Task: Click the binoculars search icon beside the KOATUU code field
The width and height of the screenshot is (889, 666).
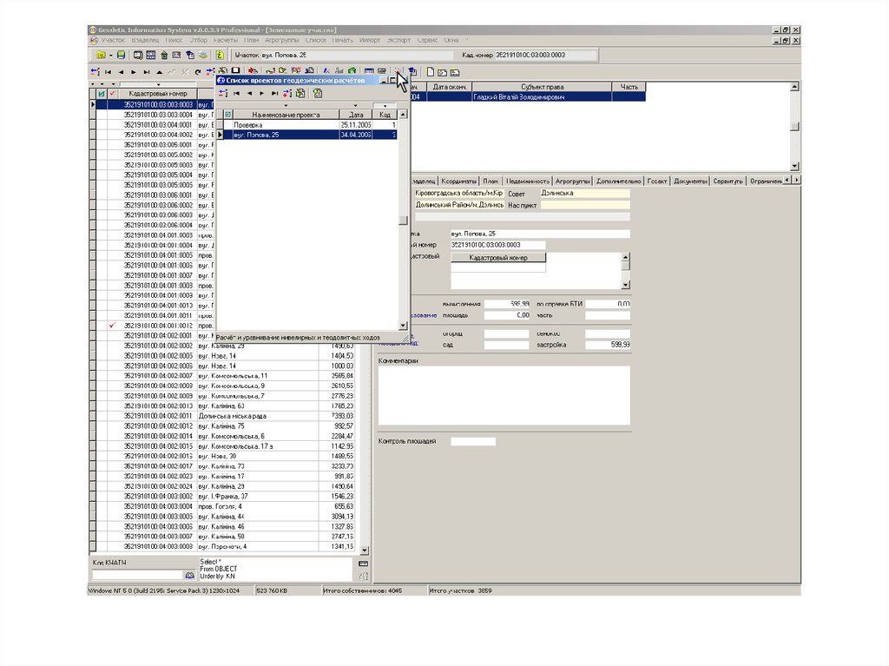Action: click(189, 575)
